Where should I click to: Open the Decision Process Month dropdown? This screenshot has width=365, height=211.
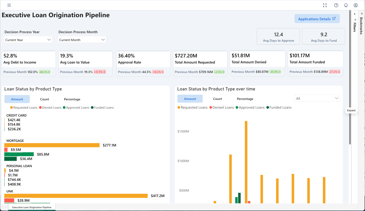pyautogui.click(x=82, y=40)
